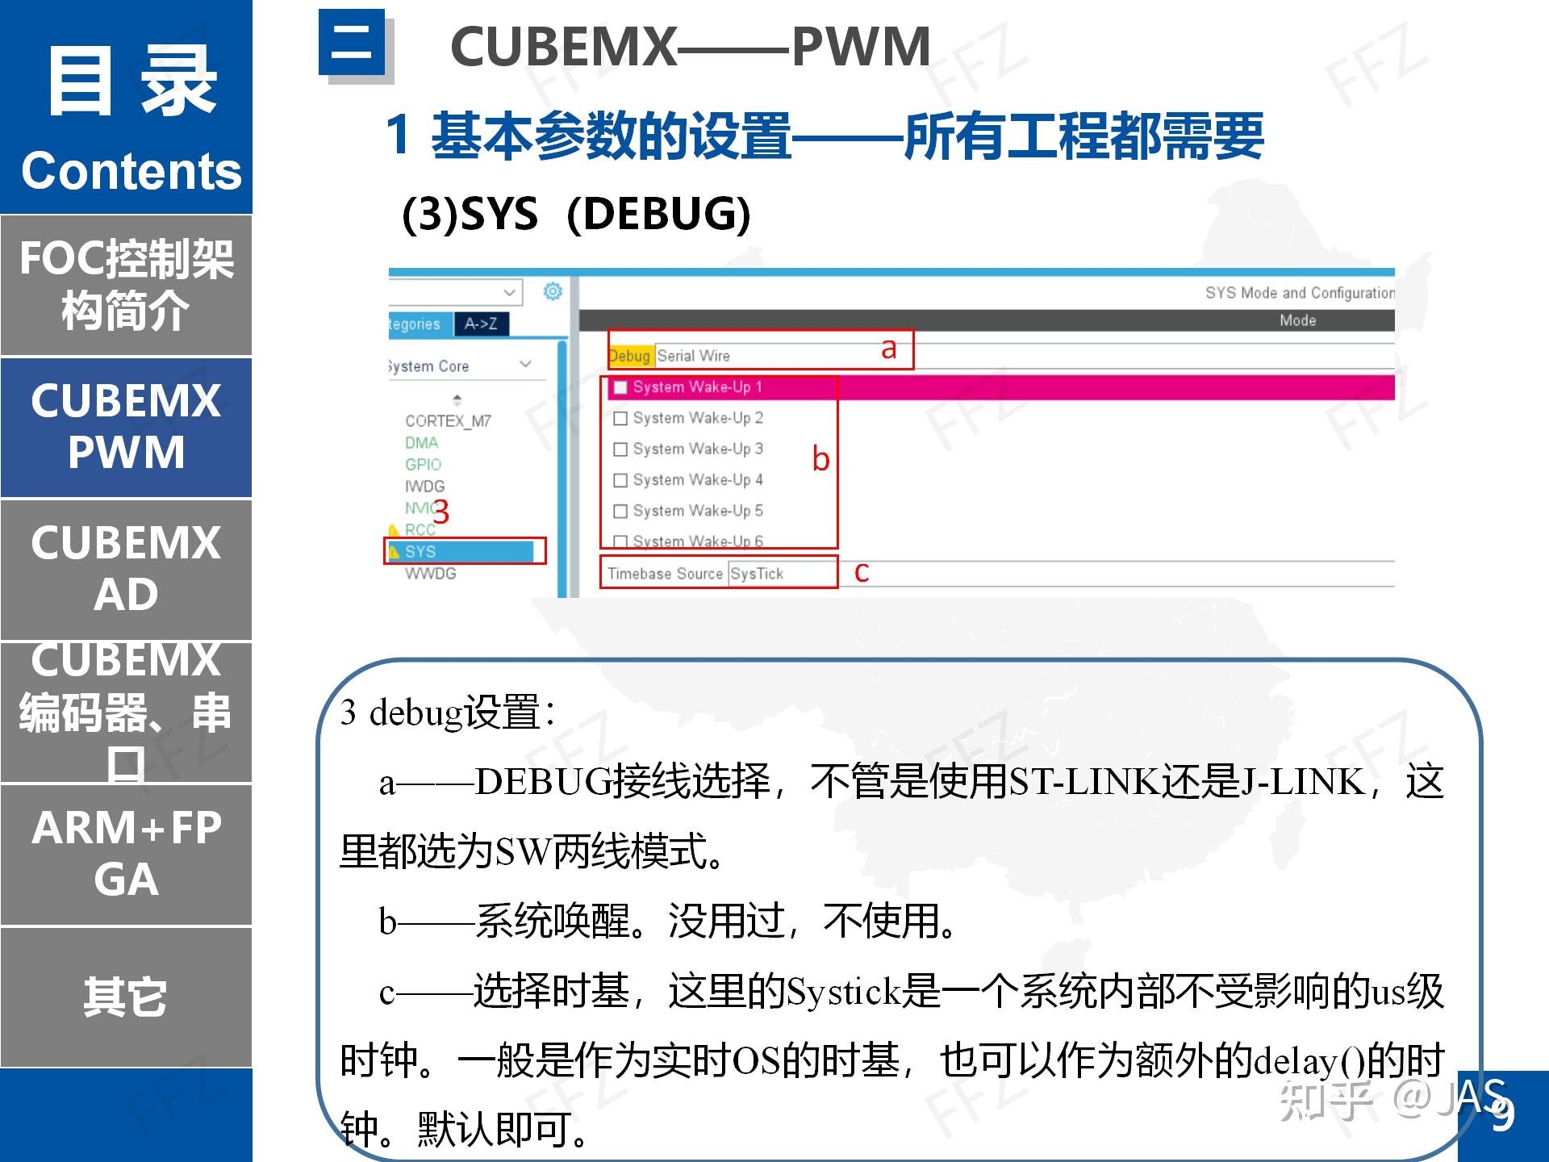Open the search combo box arrow

tap(509, 292)
